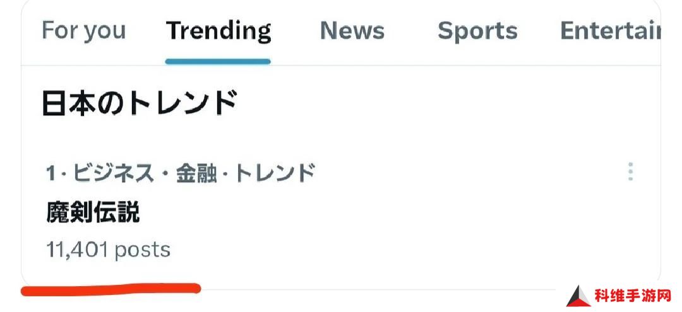Viewport: 682px width, 312px height.
Task: Click the 日本のトレンド heading
Action: [140, 104]
